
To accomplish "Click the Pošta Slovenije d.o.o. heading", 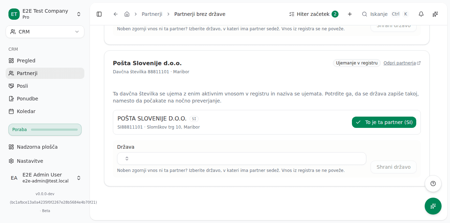I will coord(147,63).
